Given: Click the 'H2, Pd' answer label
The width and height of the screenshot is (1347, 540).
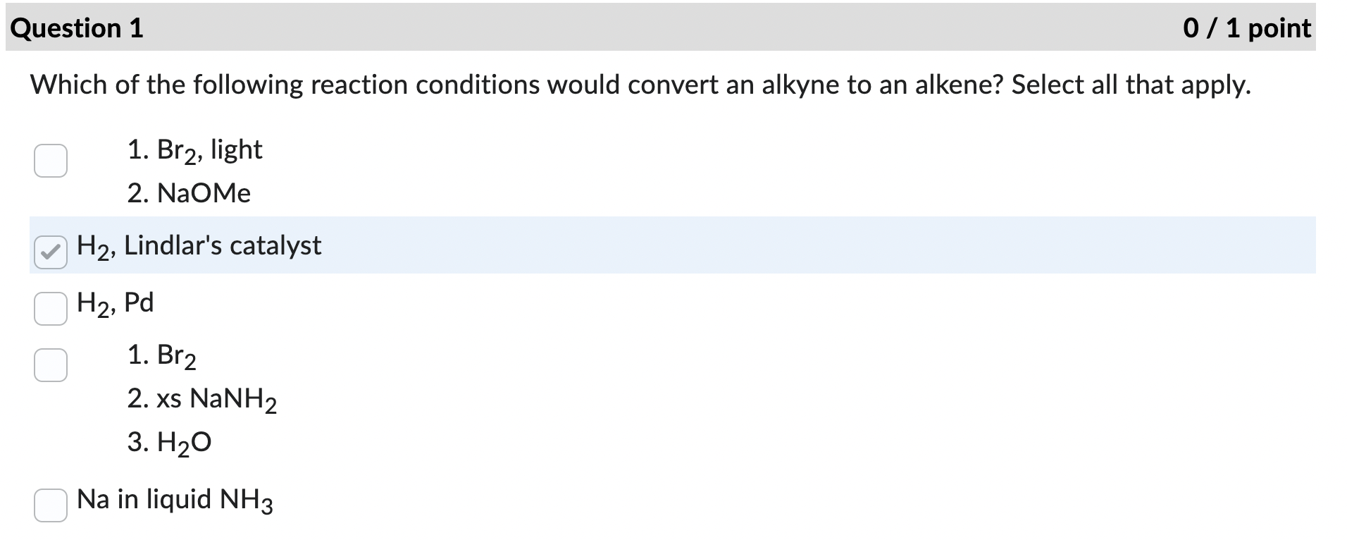Looking at the screenshot, I should 115,305.
